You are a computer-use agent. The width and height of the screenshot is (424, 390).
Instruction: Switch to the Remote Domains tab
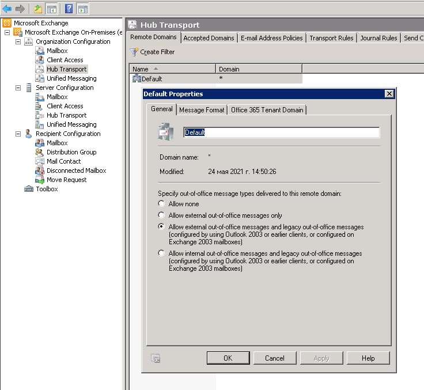[x=153, y=37]
